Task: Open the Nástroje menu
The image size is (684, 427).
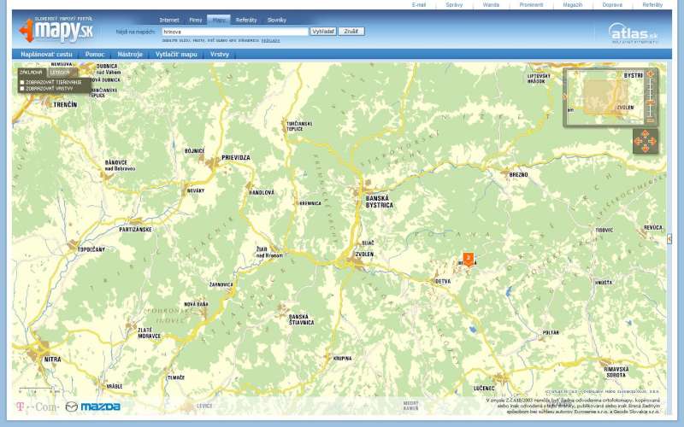Action: click(x=130, y=54)
